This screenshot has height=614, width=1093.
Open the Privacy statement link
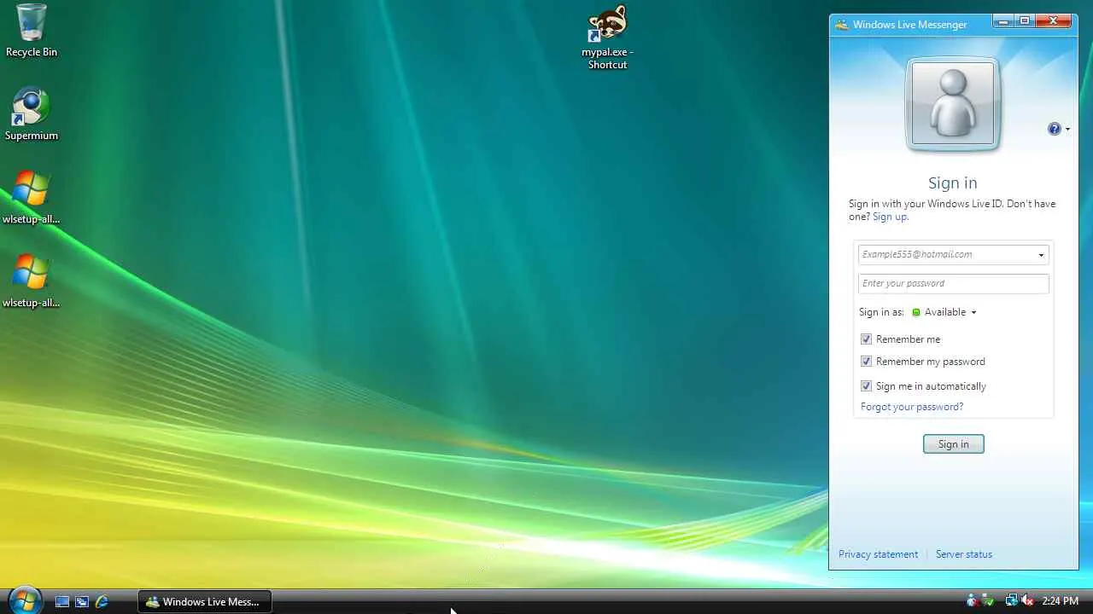pos(878,554)
